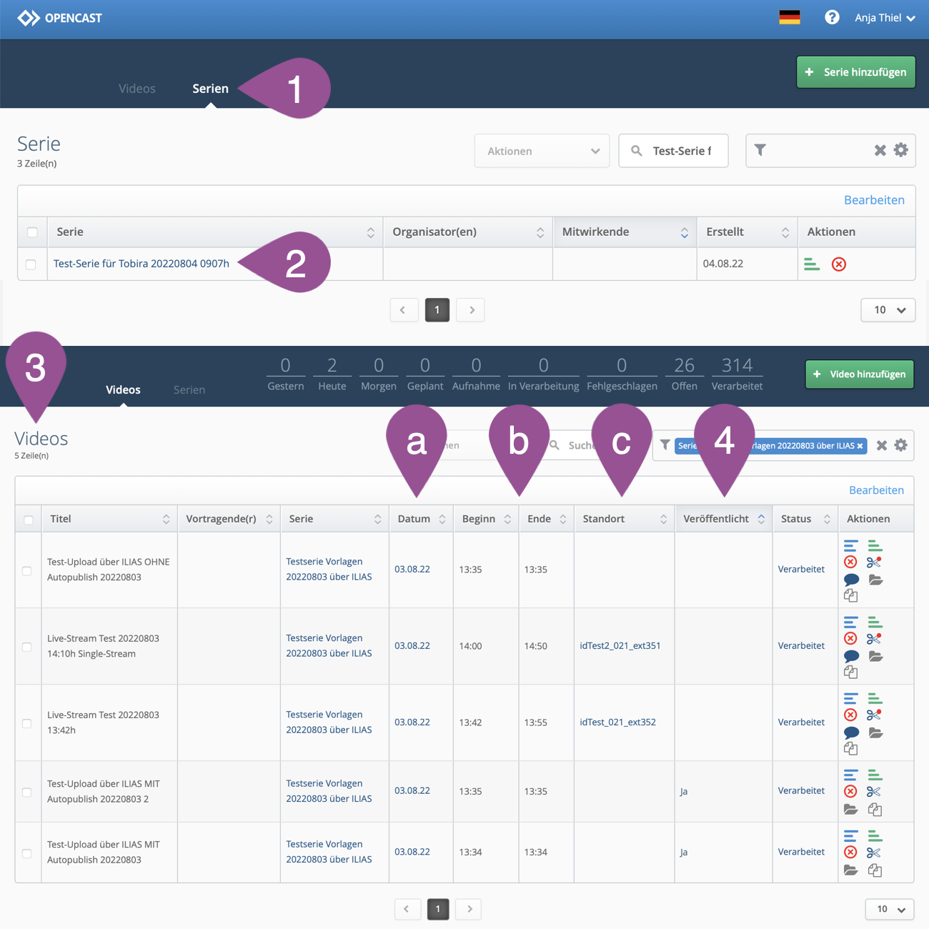Open comments bubble icon in first video row
This screenshot has height=929, width=929.
(851, 580)
